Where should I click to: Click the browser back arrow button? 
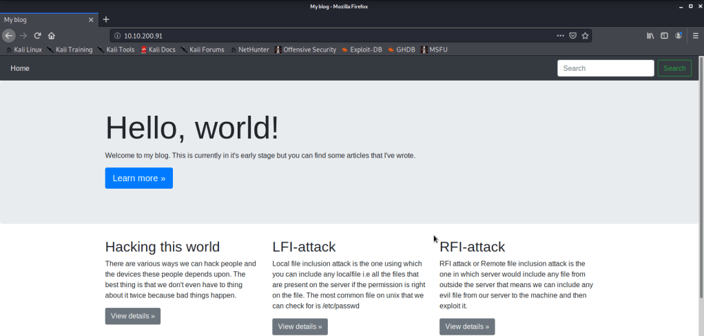click(x=9, y=36)
